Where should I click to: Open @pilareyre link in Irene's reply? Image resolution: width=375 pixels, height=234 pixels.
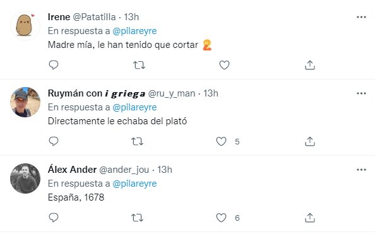click(134, 31)
